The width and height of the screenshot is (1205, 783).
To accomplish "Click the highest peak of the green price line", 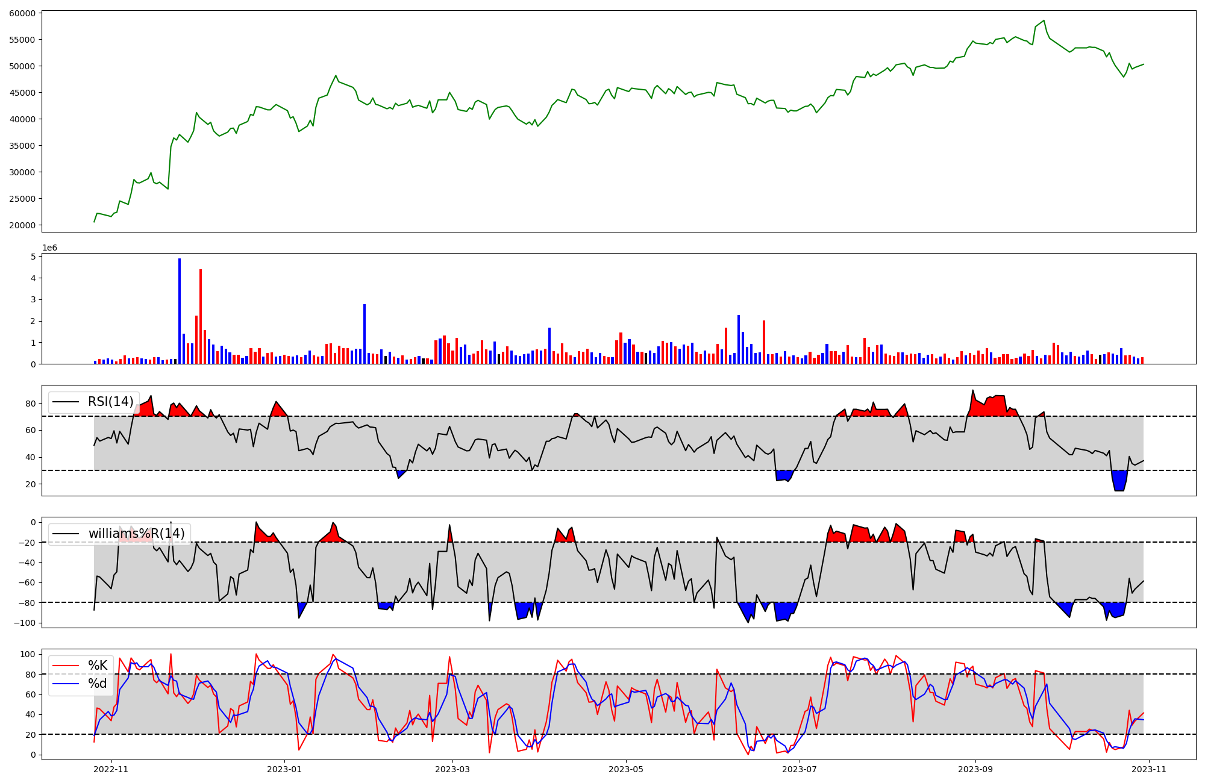I will [1044, 20].
